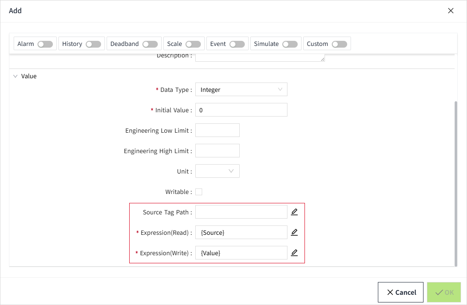This screenshot has width=467, height=305.
Task: Check the Writable checkbox
Action: [199, 192]
